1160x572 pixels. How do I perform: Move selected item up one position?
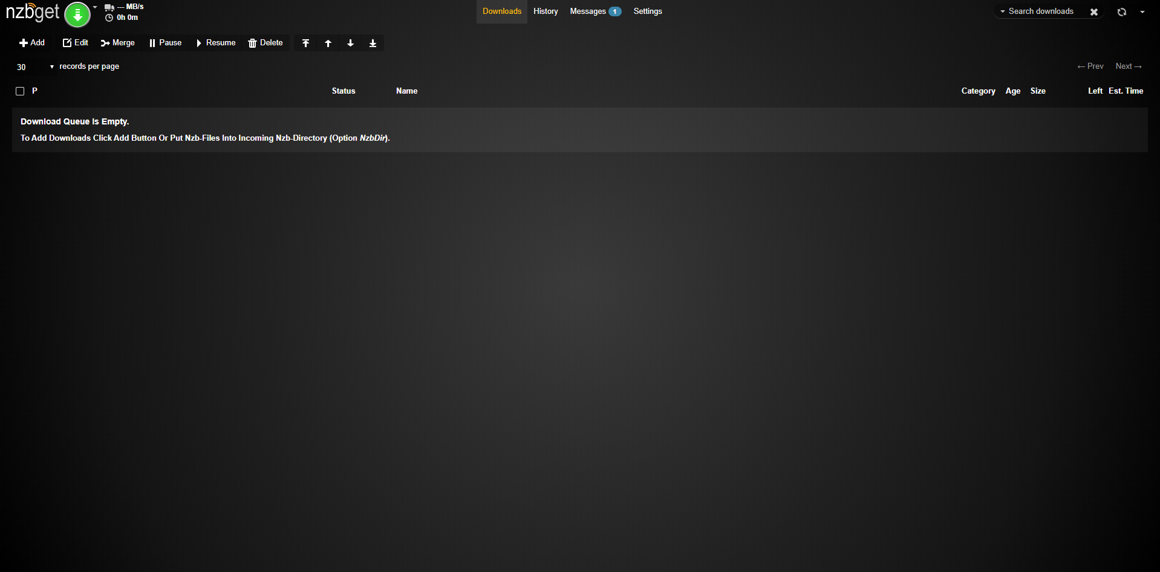pyautogui.click(x=328, y=43)
